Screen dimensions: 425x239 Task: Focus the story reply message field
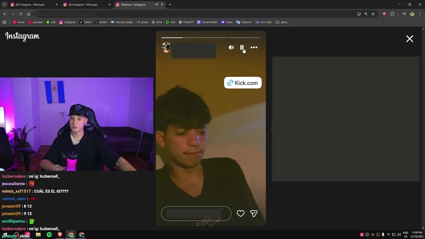click(196, 213)
